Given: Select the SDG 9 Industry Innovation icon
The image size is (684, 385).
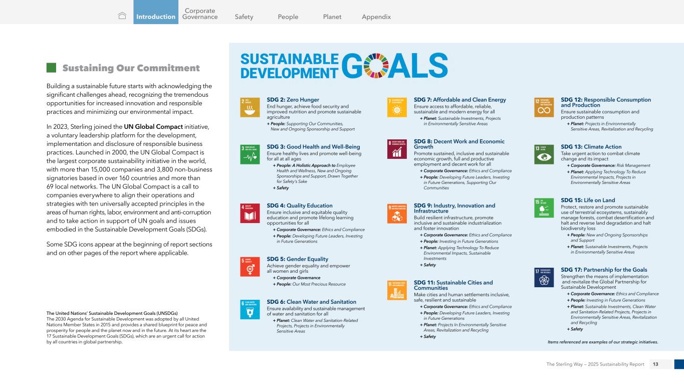Looking at the screenshot, I should pyautogui.click(x=397, y=213).
